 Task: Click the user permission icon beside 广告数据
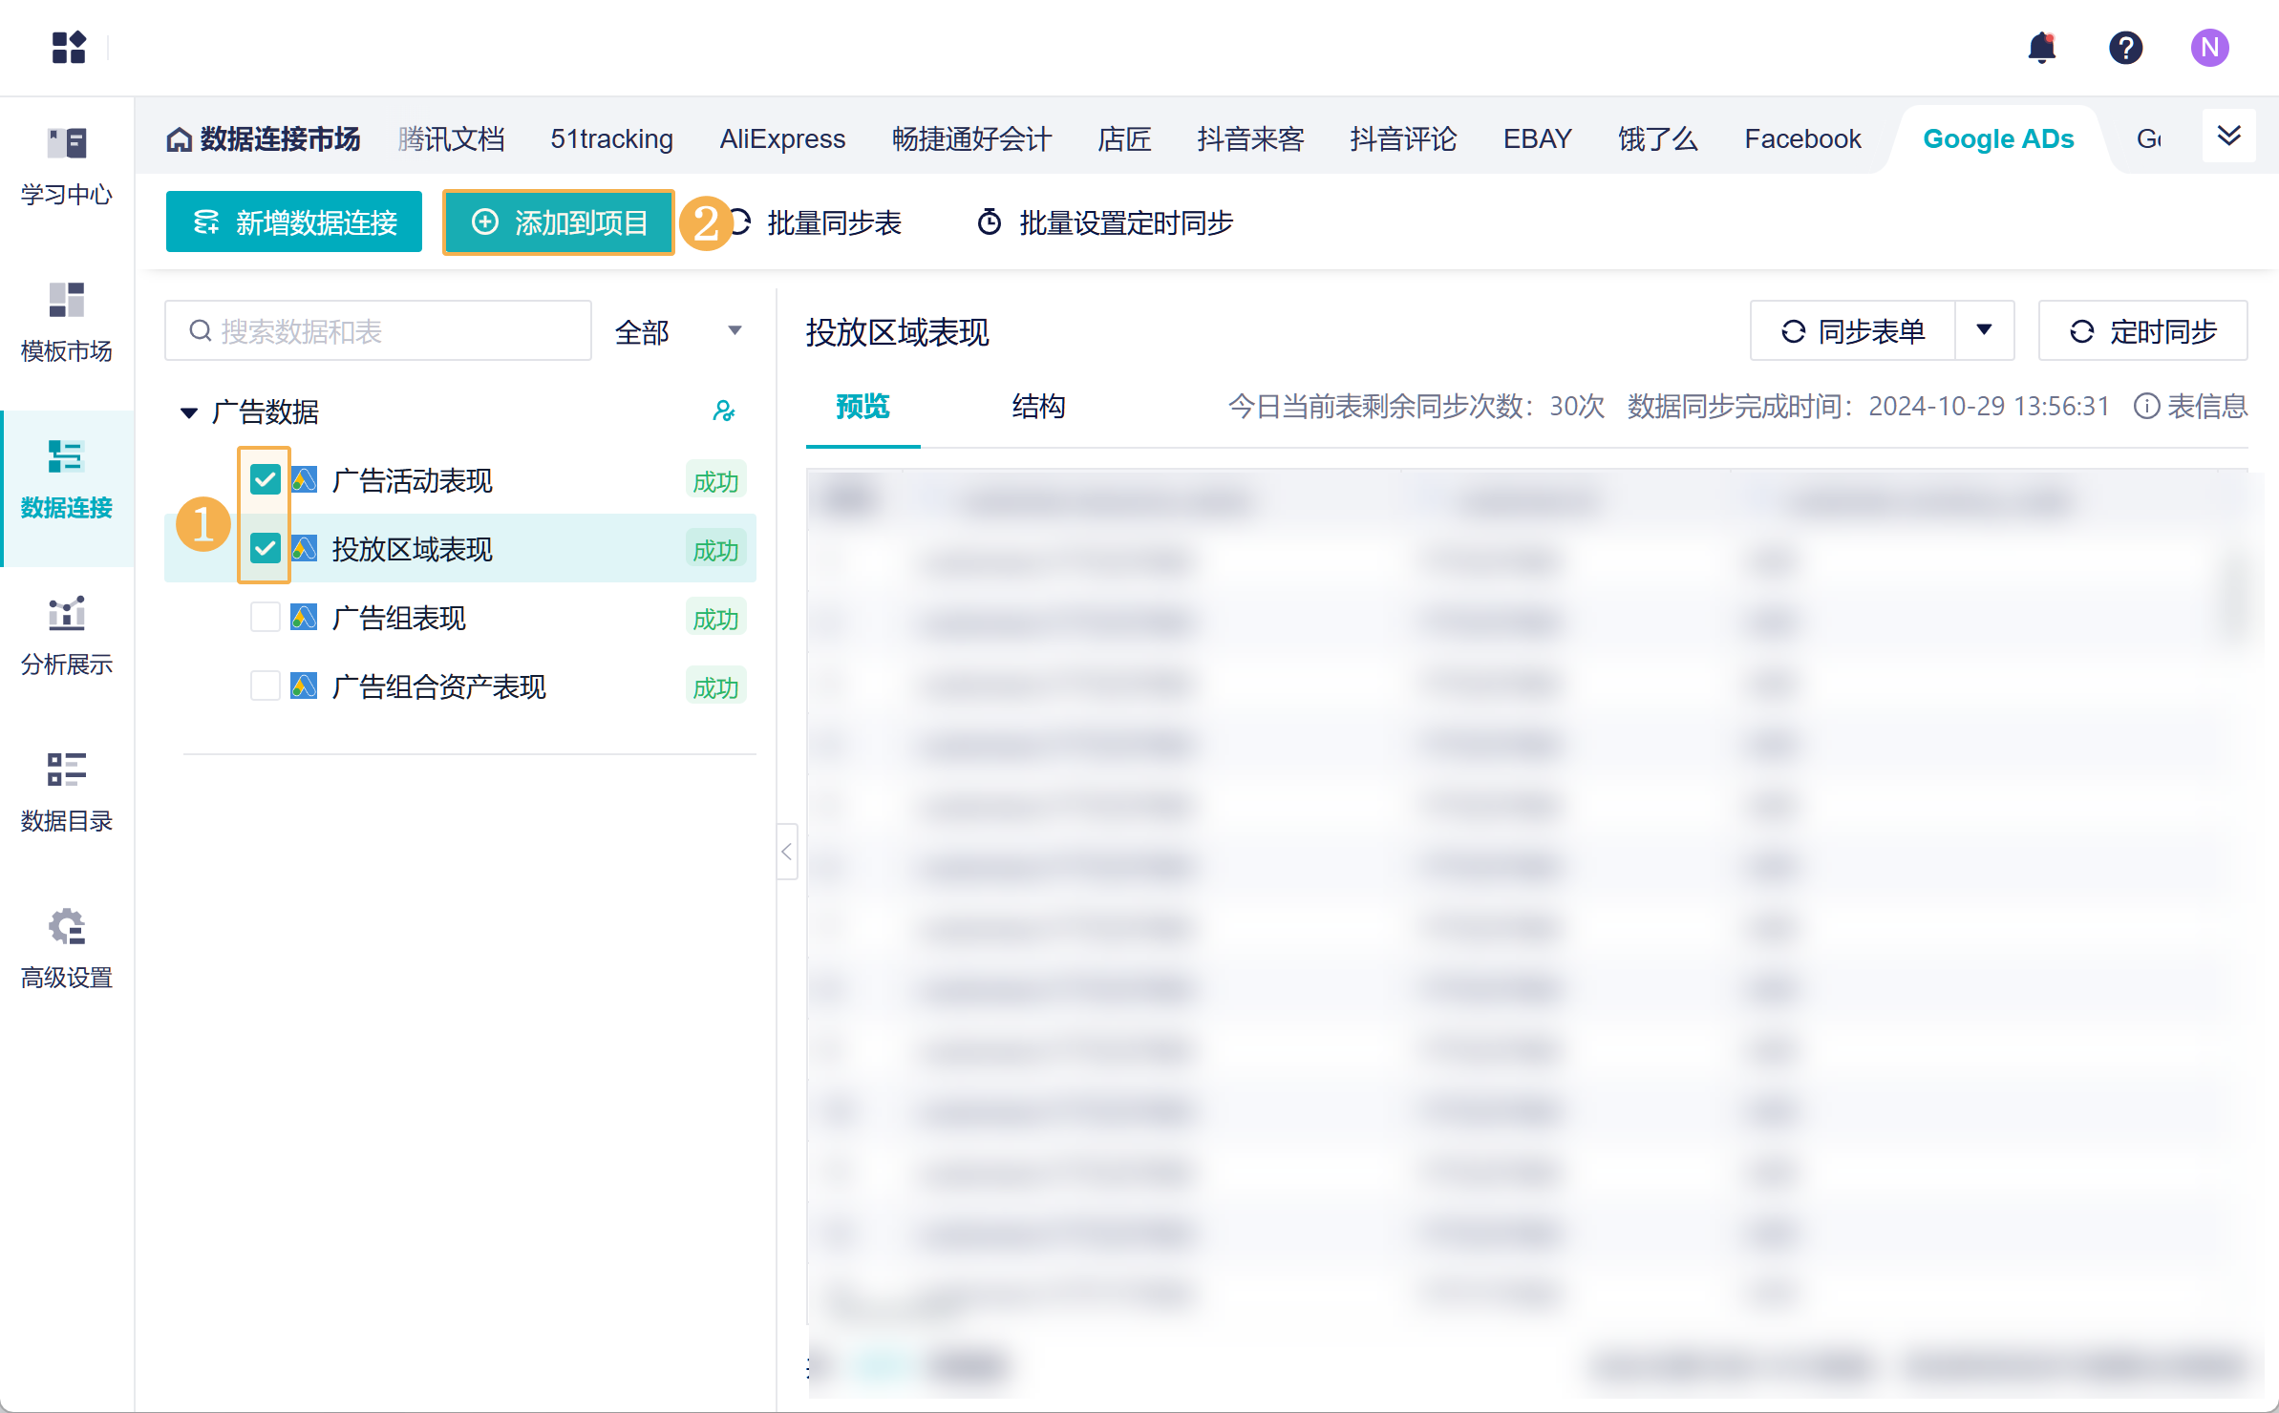pyautogui.click(x=724, y=411)
